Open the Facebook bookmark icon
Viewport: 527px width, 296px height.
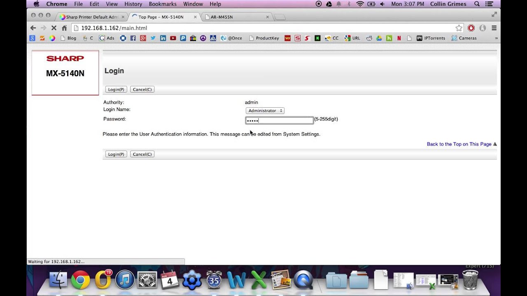[133, 38]
